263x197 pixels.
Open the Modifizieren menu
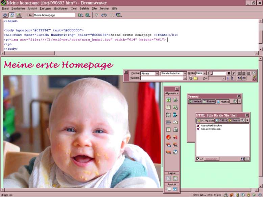pos(61,8)
